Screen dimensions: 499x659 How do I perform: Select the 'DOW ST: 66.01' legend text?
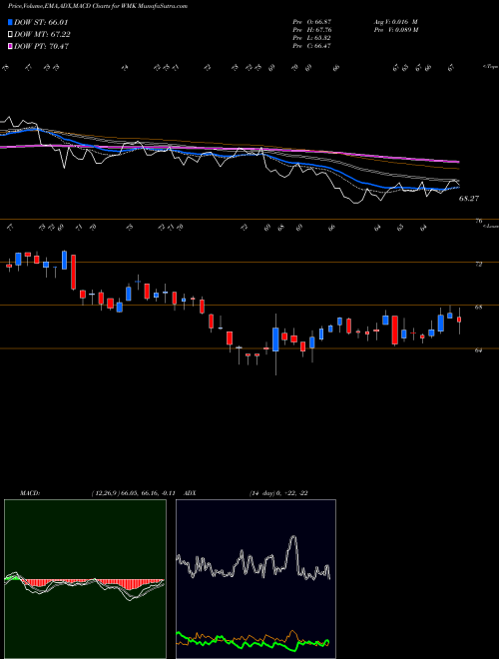41,22
